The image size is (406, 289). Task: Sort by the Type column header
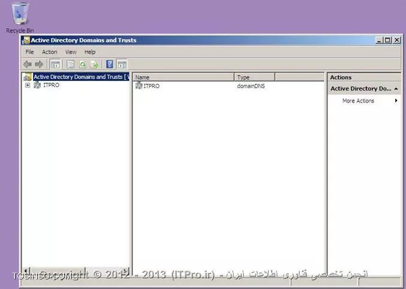tap(254, 77)
